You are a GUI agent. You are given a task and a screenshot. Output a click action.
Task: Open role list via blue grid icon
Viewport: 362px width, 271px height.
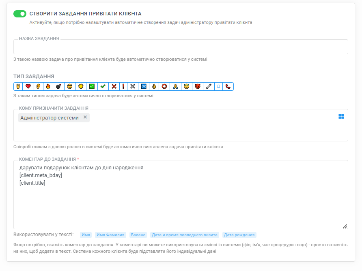coord(341,116)
